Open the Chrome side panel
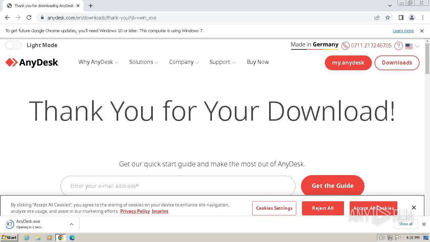 [x=401, y=18]
